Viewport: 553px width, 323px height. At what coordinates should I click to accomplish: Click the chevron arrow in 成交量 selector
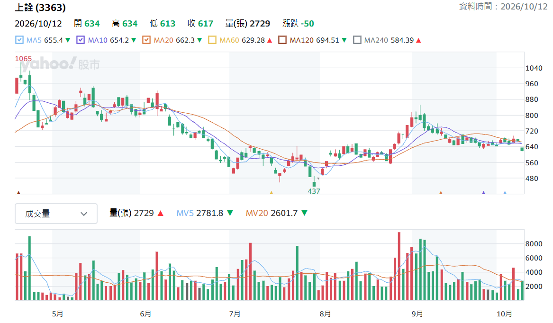coord(83,214)
